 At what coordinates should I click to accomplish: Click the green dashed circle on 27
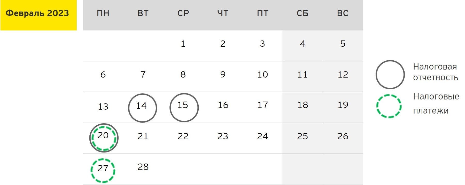[103, 170]
